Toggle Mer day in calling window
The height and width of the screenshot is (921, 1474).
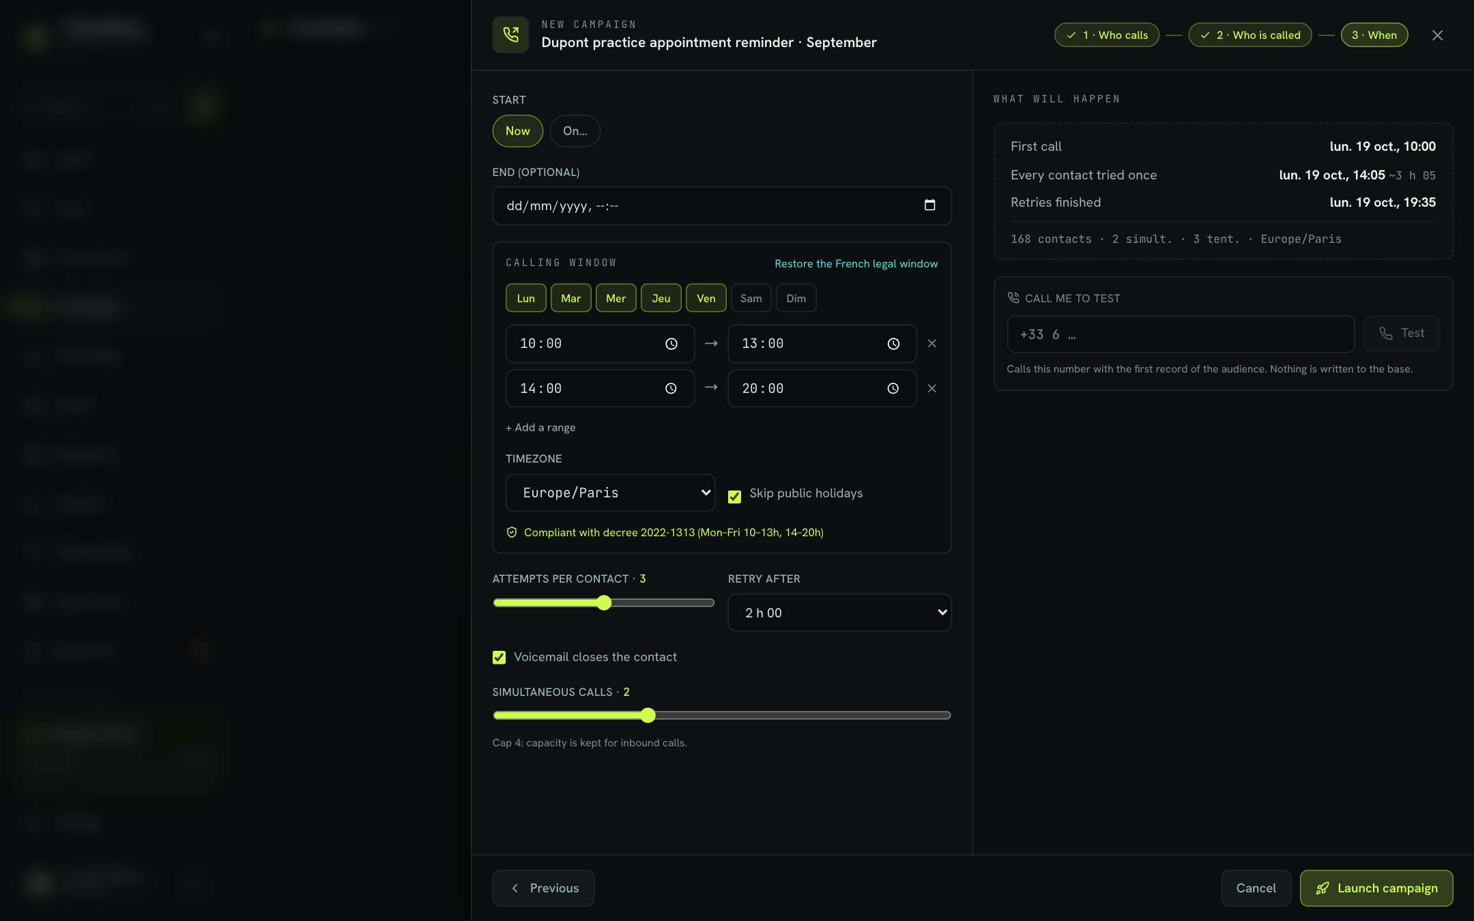616,298
